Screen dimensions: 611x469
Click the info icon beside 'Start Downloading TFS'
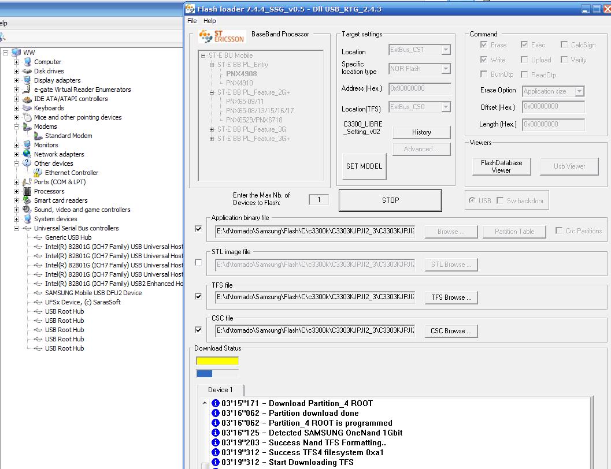216,463
